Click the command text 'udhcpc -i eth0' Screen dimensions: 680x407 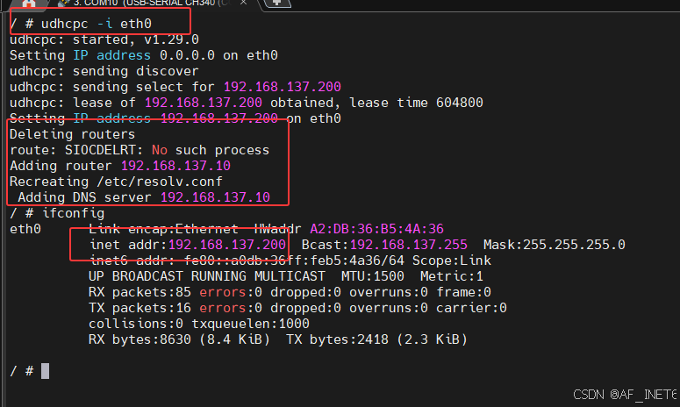97,24
